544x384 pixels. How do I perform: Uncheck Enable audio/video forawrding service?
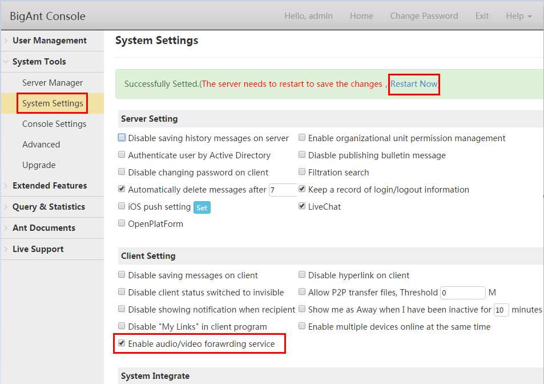pyautogui.click(x=122, y=343)
